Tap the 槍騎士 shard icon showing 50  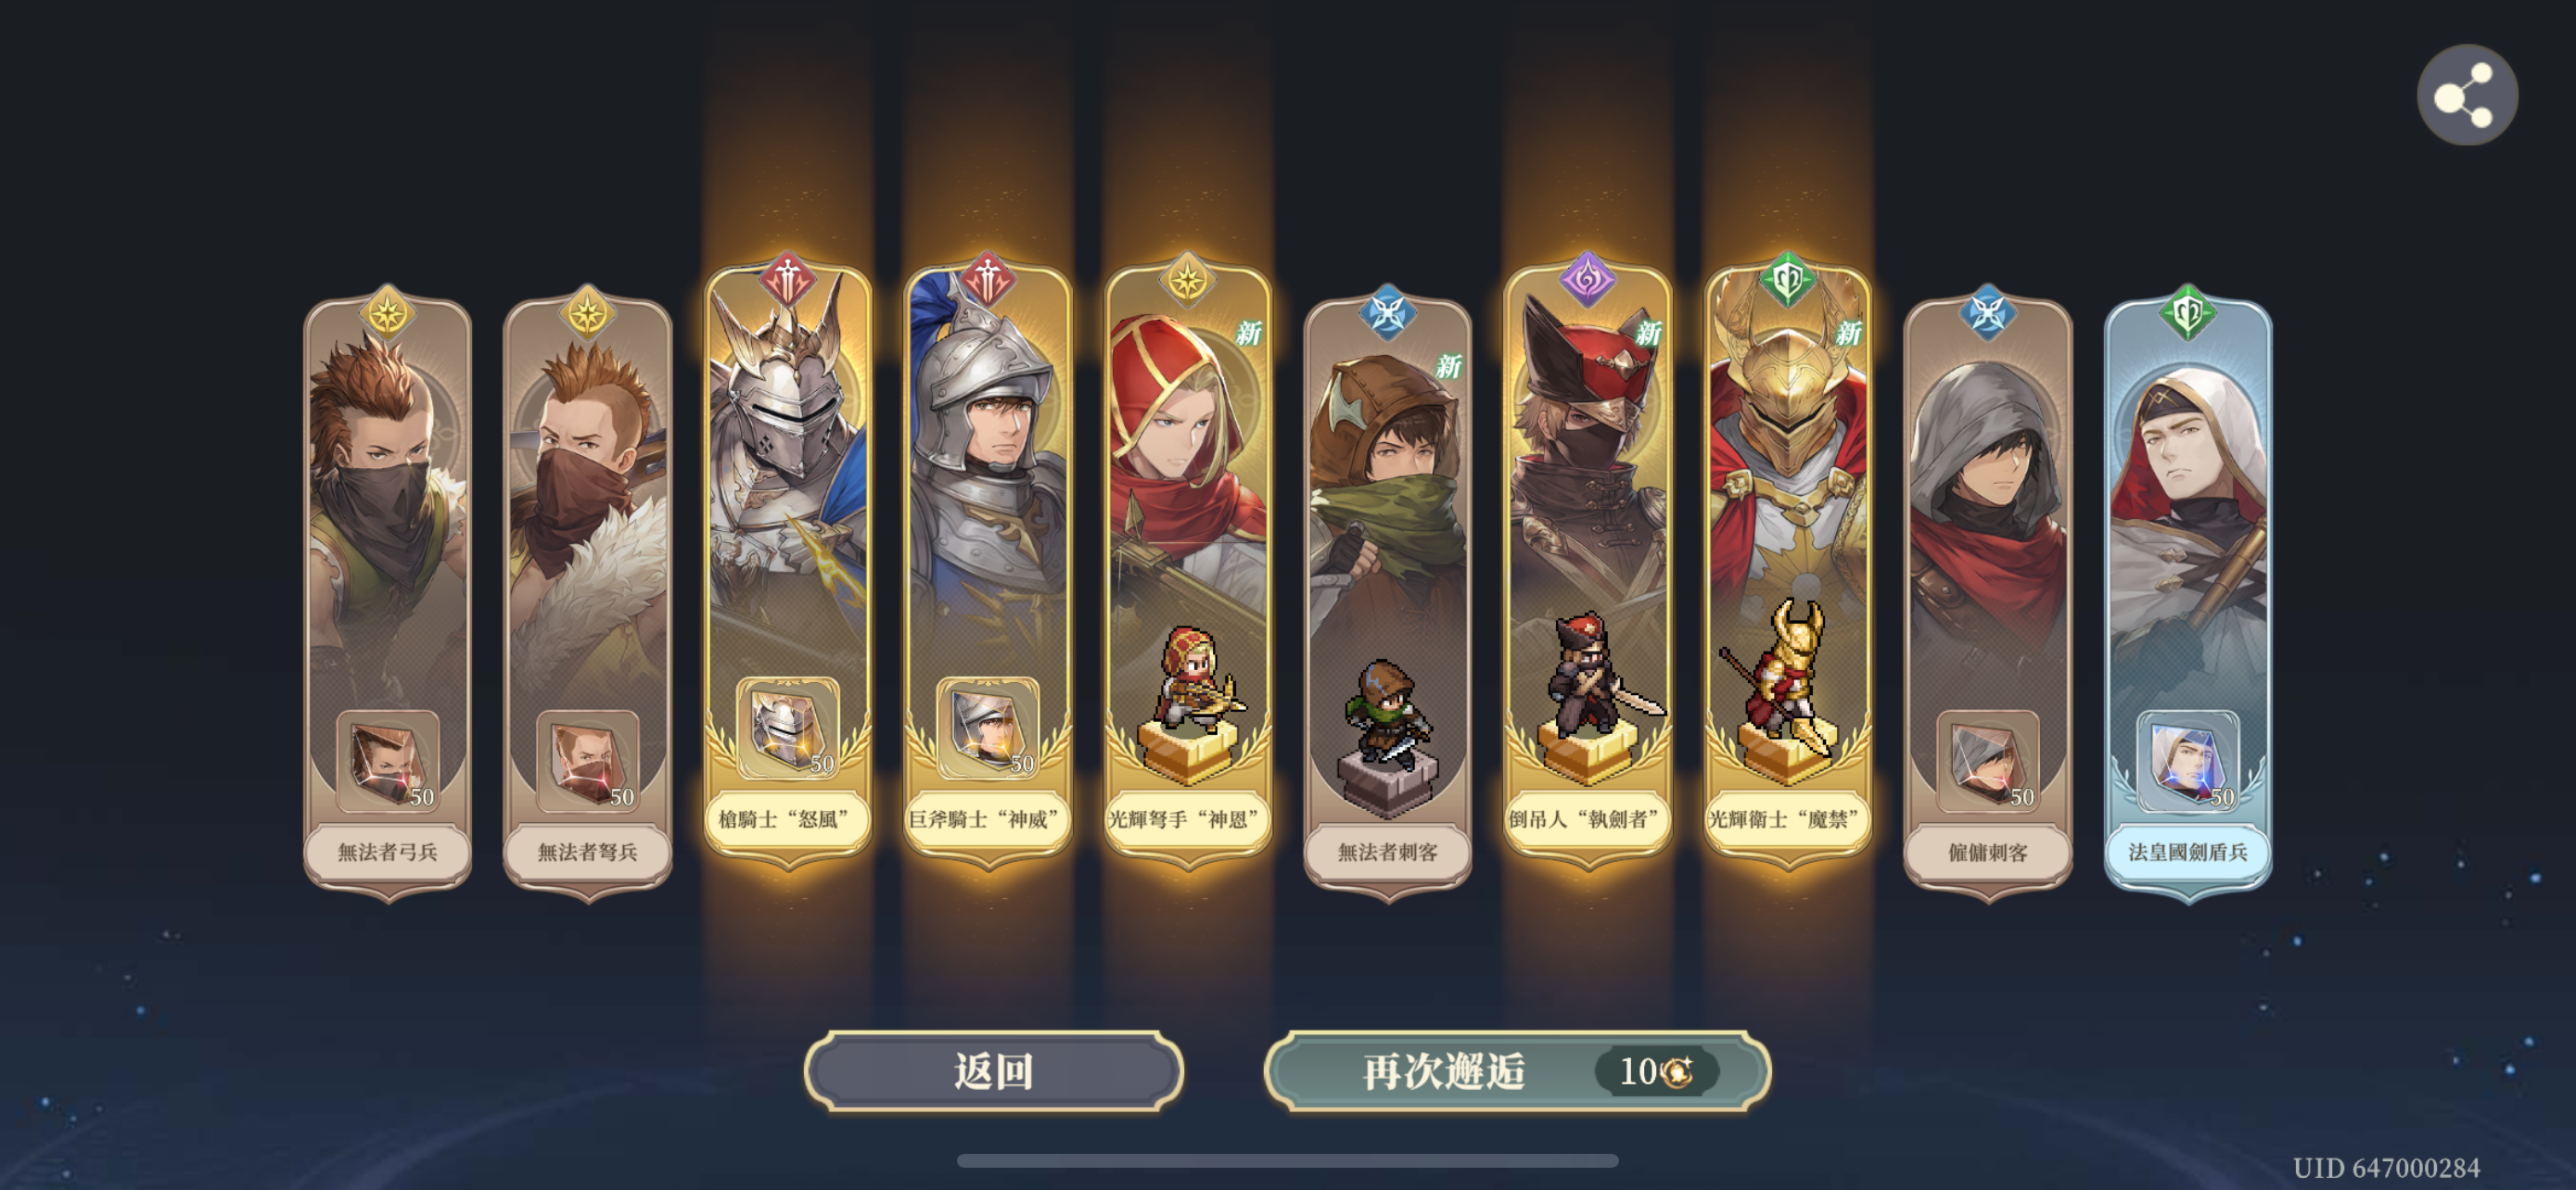coord(788,728)
